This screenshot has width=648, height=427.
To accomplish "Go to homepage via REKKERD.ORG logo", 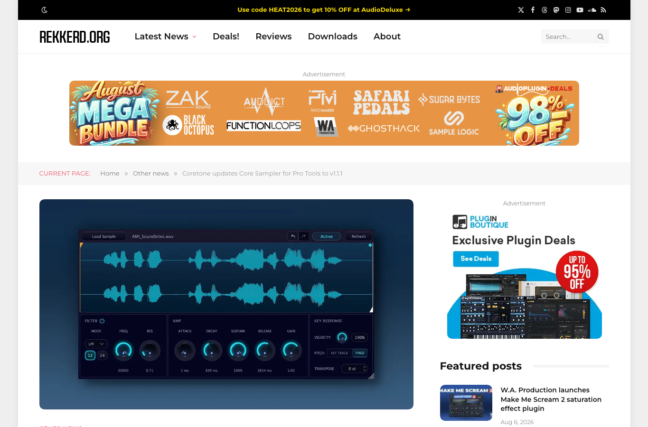I will coord(75,37).
